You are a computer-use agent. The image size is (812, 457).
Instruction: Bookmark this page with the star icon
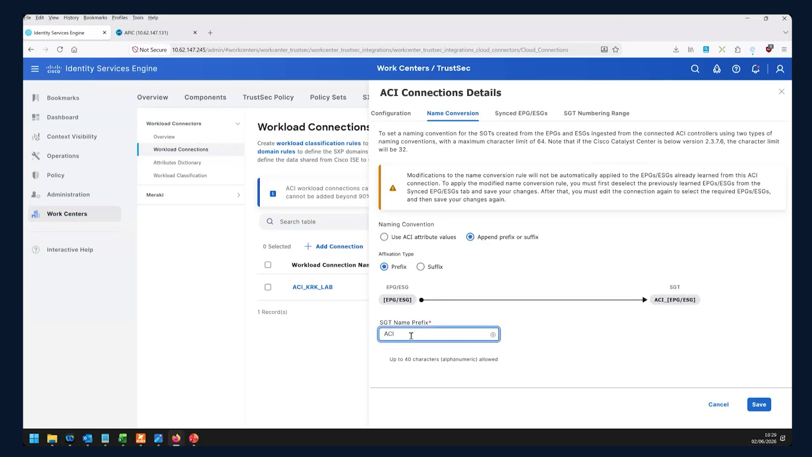click(x=615, y=50)
